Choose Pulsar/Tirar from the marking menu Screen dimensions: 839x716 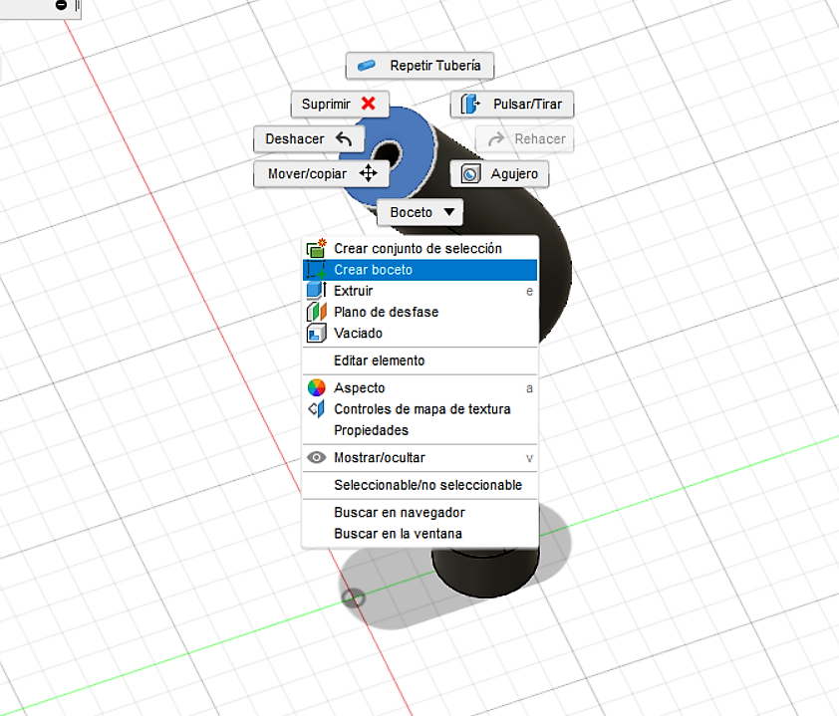512,104
